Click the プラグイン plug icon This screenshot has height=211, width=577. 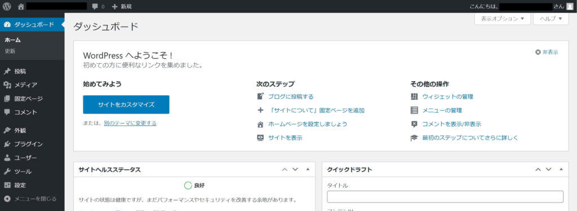7,144
